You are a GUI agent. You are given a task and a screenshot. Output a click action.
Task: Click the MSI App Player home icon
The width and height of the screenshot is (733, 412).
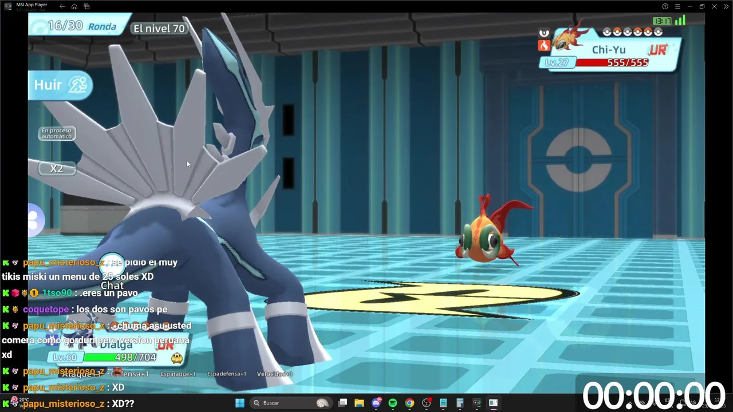coord(74,6)
